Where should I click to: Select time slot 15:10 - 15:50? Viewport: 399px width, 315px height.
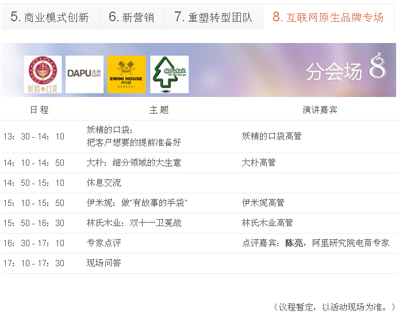pyautogui.click(x=34, y=203)
